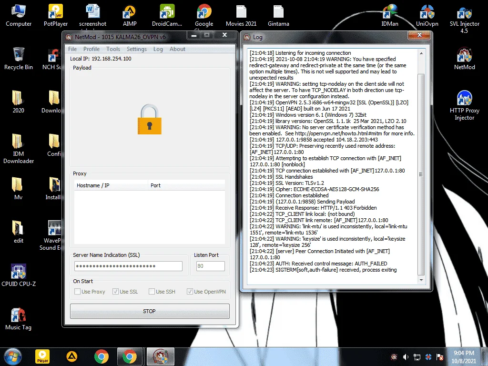Switch to the NetMod taskbar button
488x366 pixels.
tap(161, 356)
